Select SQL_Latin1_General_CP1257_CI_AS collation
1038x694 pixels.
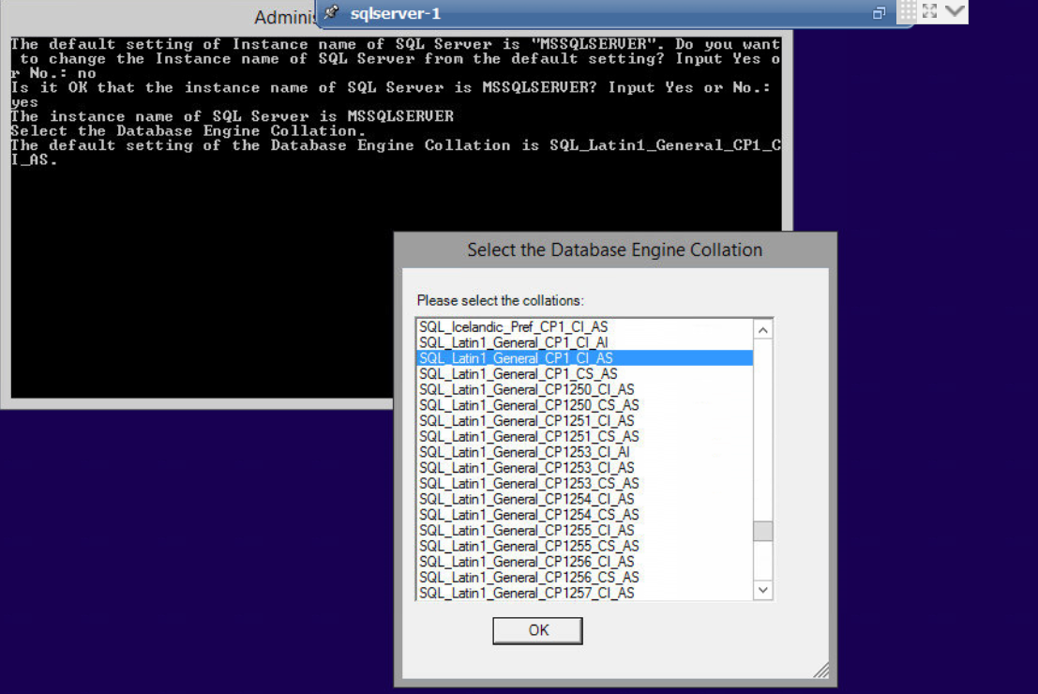point(584,594)
